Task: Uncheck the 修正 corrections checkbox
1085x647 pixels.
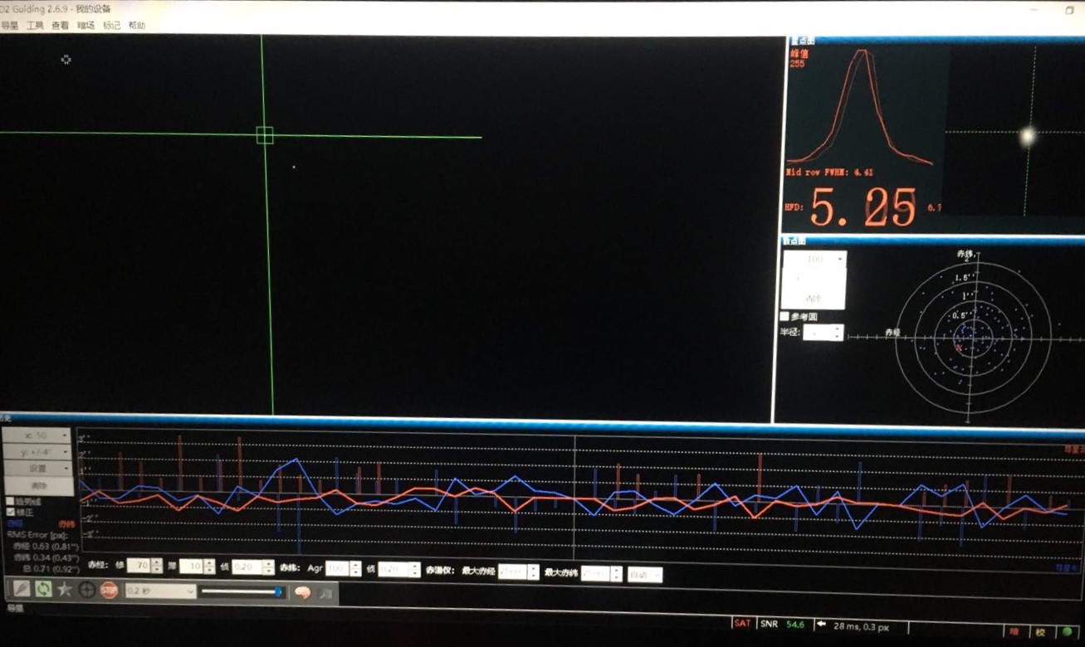Action: tap(10, 513)
